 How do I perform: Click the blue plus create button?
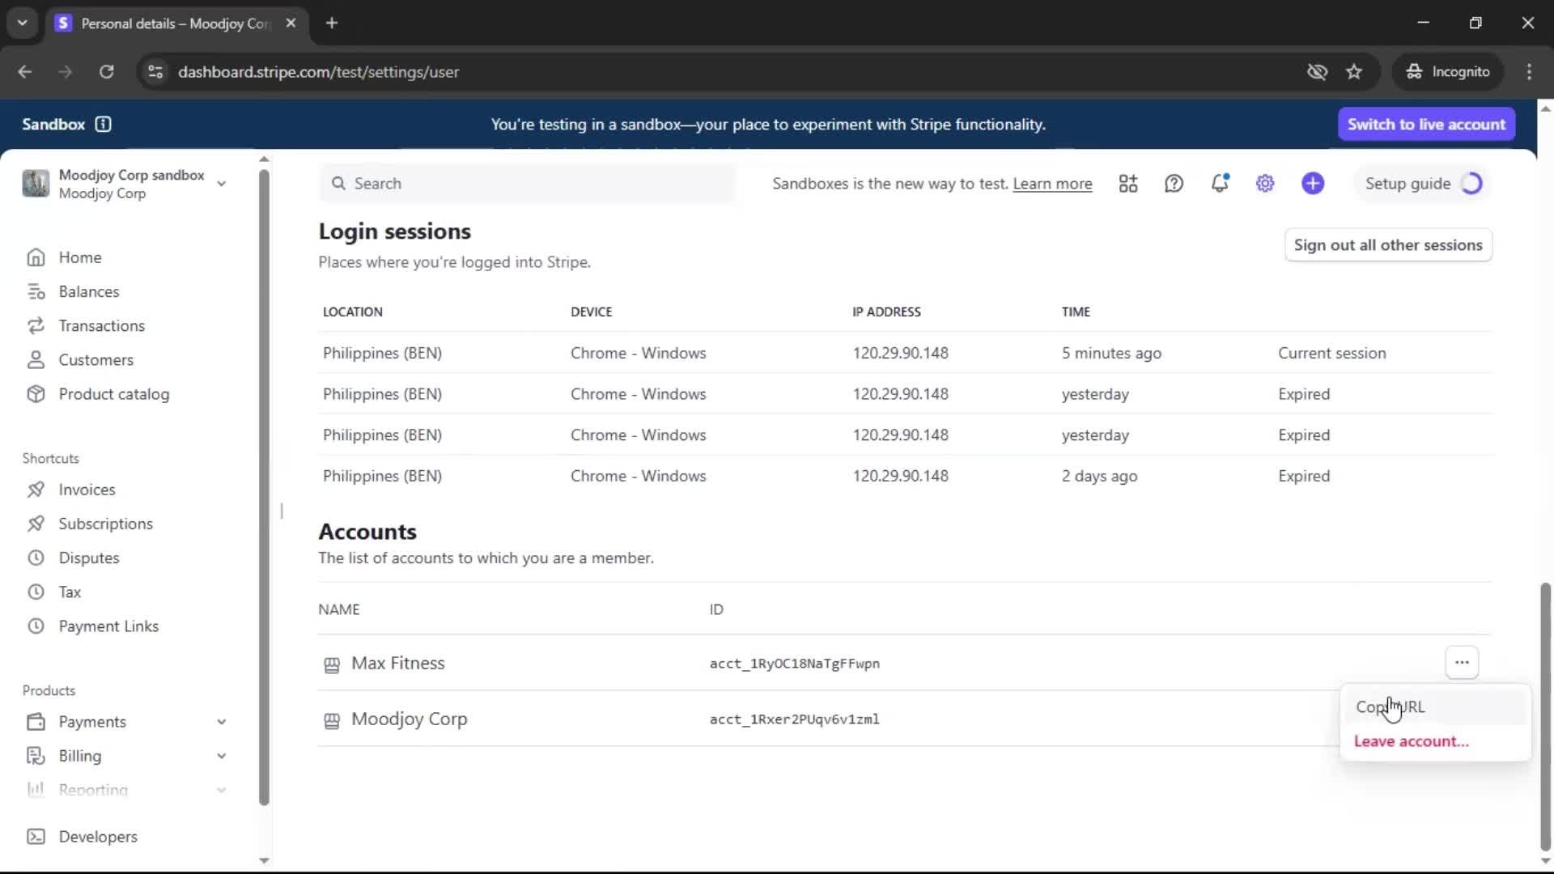click(x=1313, y=184)
